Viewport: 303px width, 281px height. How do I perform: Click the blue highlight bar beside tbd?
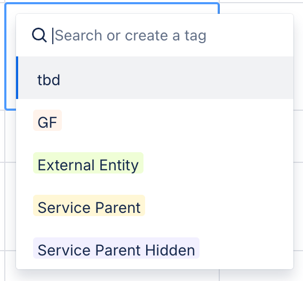17,78
